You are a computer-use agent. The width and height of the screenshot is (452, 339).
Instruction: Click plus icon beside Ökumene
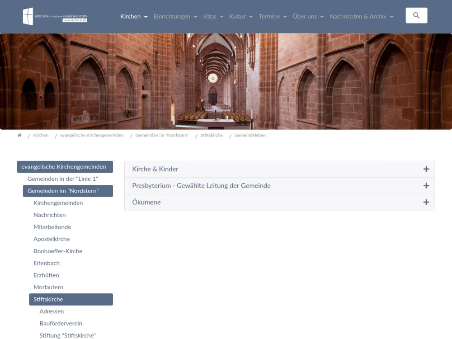click(x=426, y=202)
